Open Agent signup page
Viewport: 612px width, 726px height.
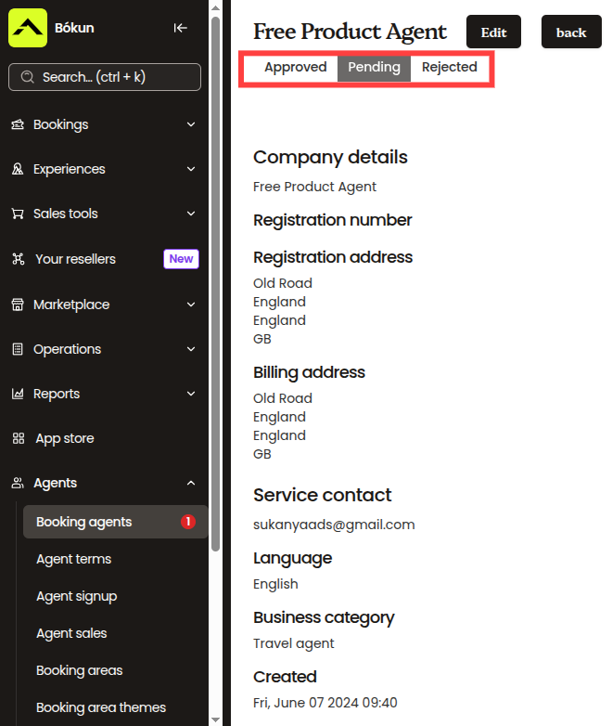tap(77, 596)
